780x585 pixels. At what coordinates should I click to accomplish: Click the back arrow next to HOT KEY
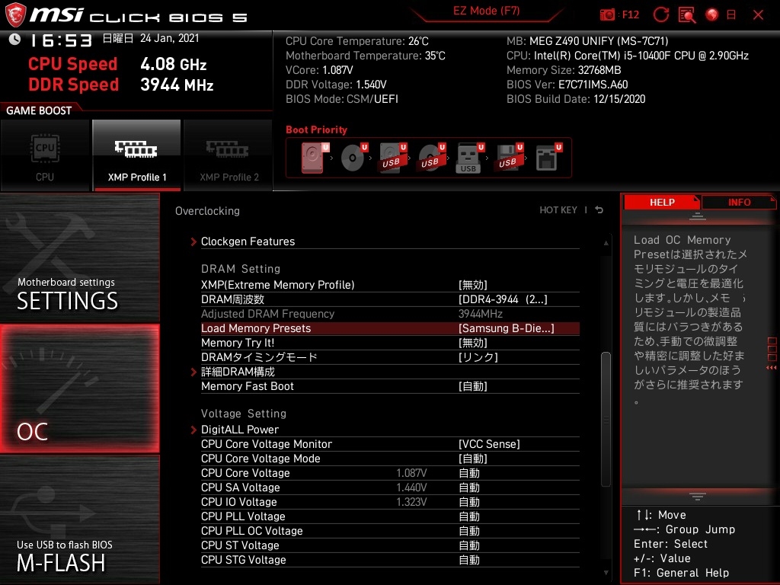pyautogui.click(x=599, y=210)
